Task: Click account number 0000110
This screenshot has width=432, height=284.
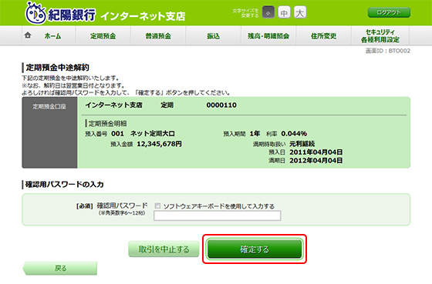Action: coord(221,105)
